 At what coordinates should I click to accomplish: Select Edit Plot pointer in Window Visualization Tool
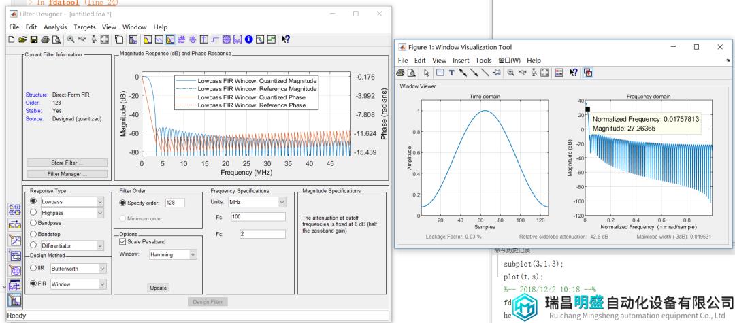427,73
